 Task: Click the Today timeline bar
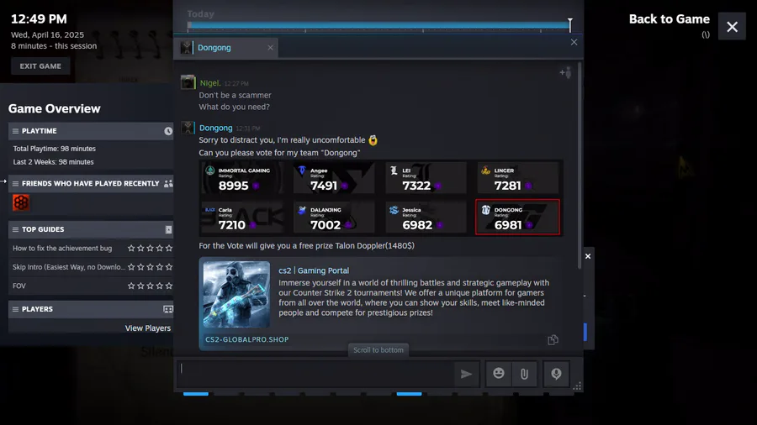click(379, 24)
